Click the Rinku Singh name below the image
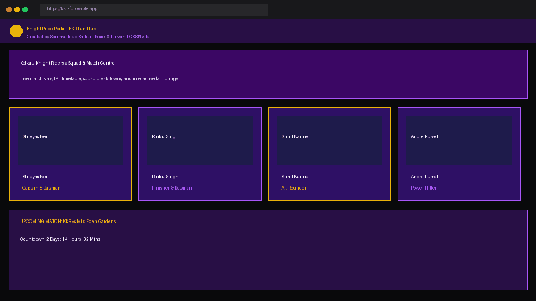 click(x=165, y=177)
